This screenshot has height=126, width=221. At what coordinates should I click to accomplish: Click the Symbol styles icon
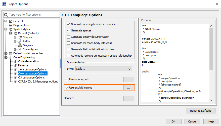point(11,29)
